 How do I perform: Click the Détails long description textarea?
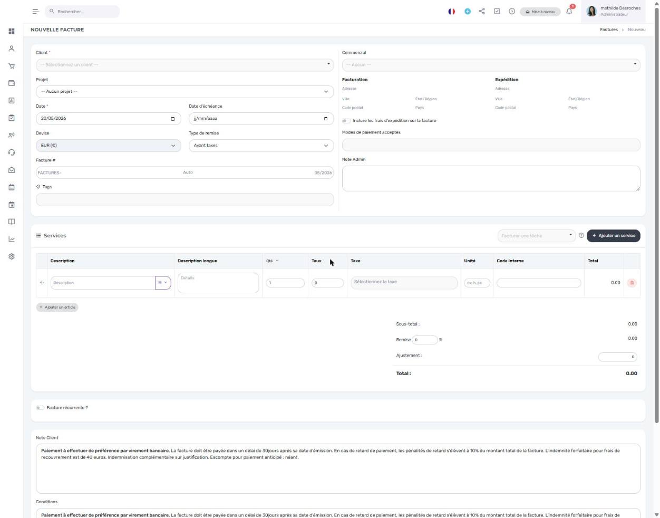tap(218, 283)
